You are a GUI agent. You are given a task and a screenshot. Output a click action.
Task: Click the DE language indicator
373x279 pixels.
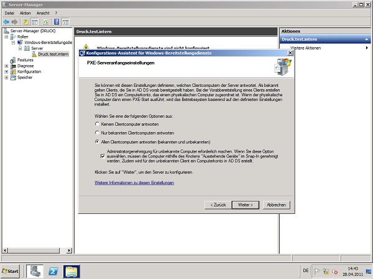coord(306,271)
